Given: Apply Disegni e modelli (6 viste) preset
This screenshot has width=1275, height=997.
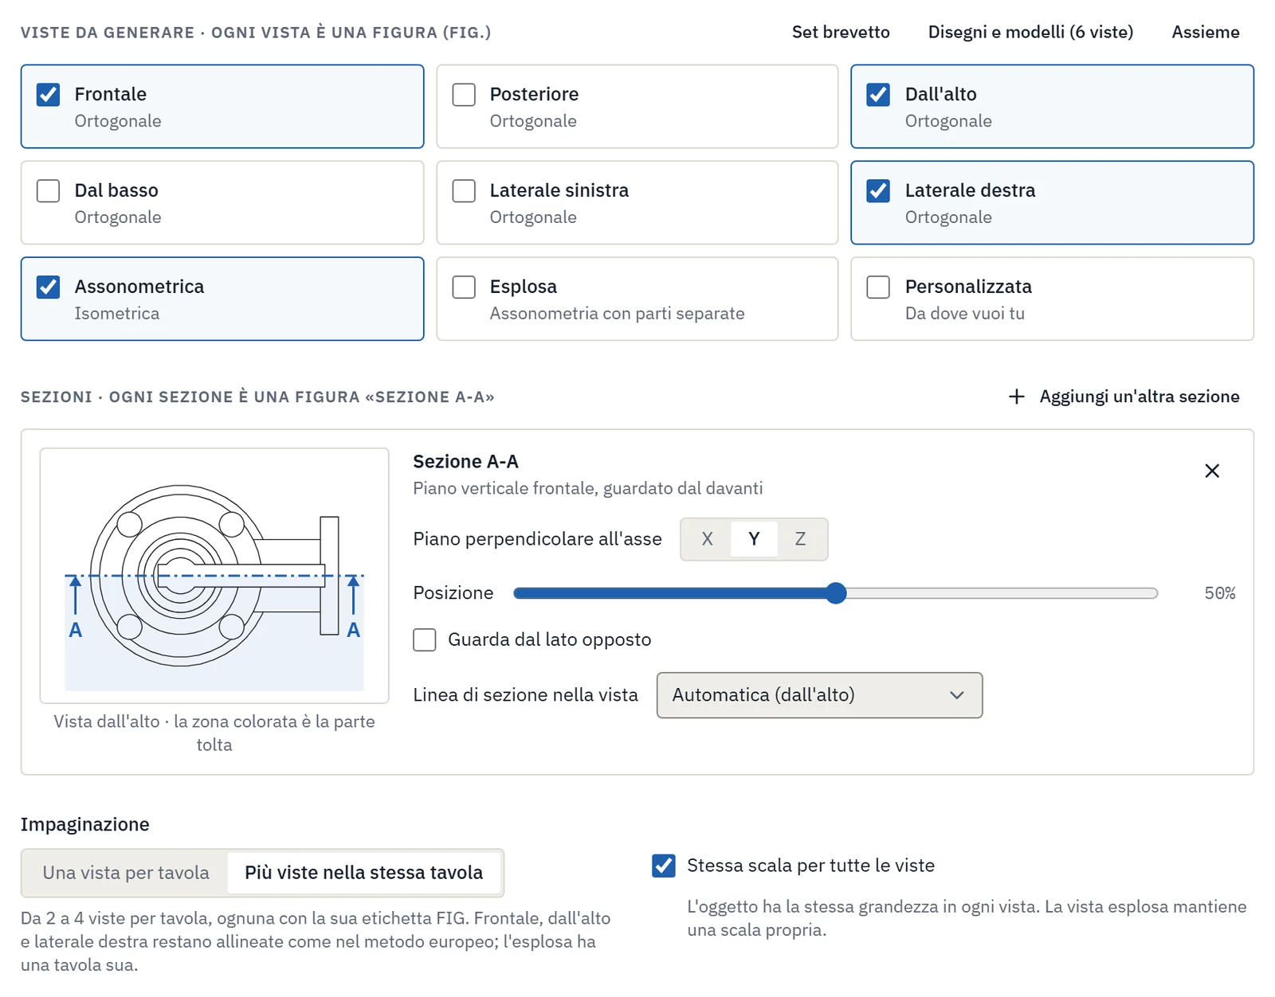Looking at the screenshot, I should pos(1030,33).
